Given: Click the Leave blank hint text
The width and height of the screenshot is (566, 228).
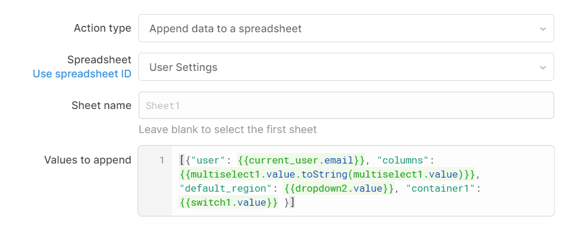Looking at the screenshot, I should (228, 130).
